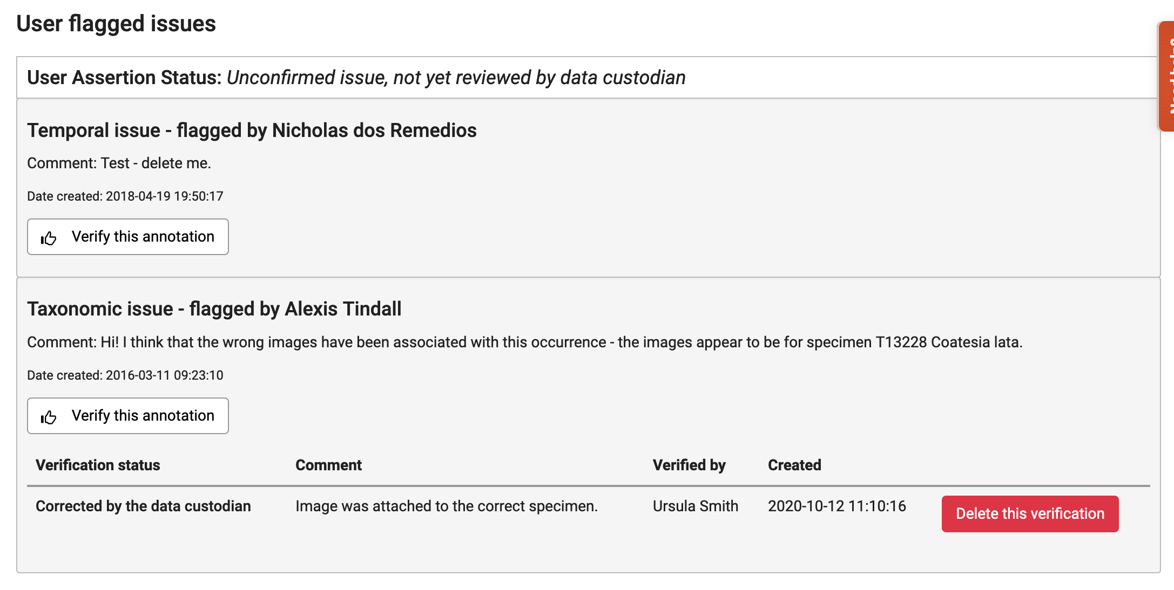
Task: Click the thumbs-up icon on the Temporal issue
Action: (48, 236)
